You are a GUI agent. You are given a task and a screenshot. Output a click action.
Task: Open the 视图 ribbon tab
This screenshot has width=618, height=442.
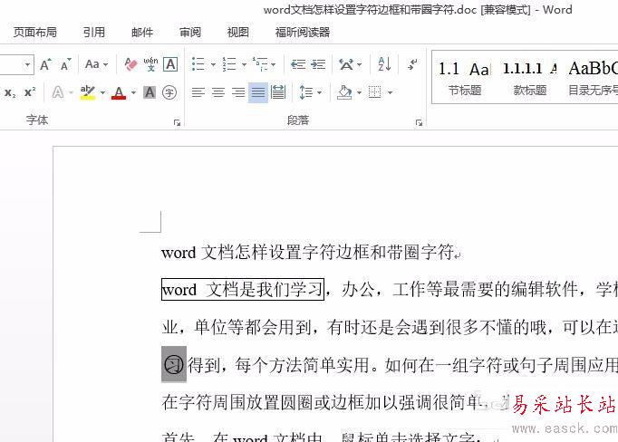pos(238,33)
